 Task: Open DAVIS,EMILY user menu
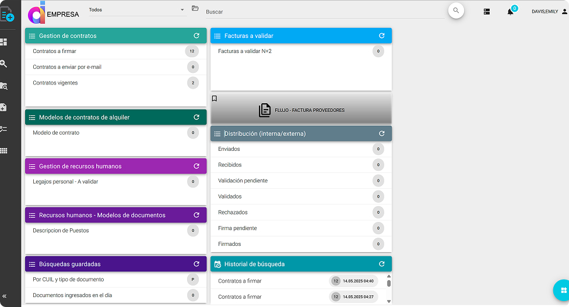pos(549,12)
